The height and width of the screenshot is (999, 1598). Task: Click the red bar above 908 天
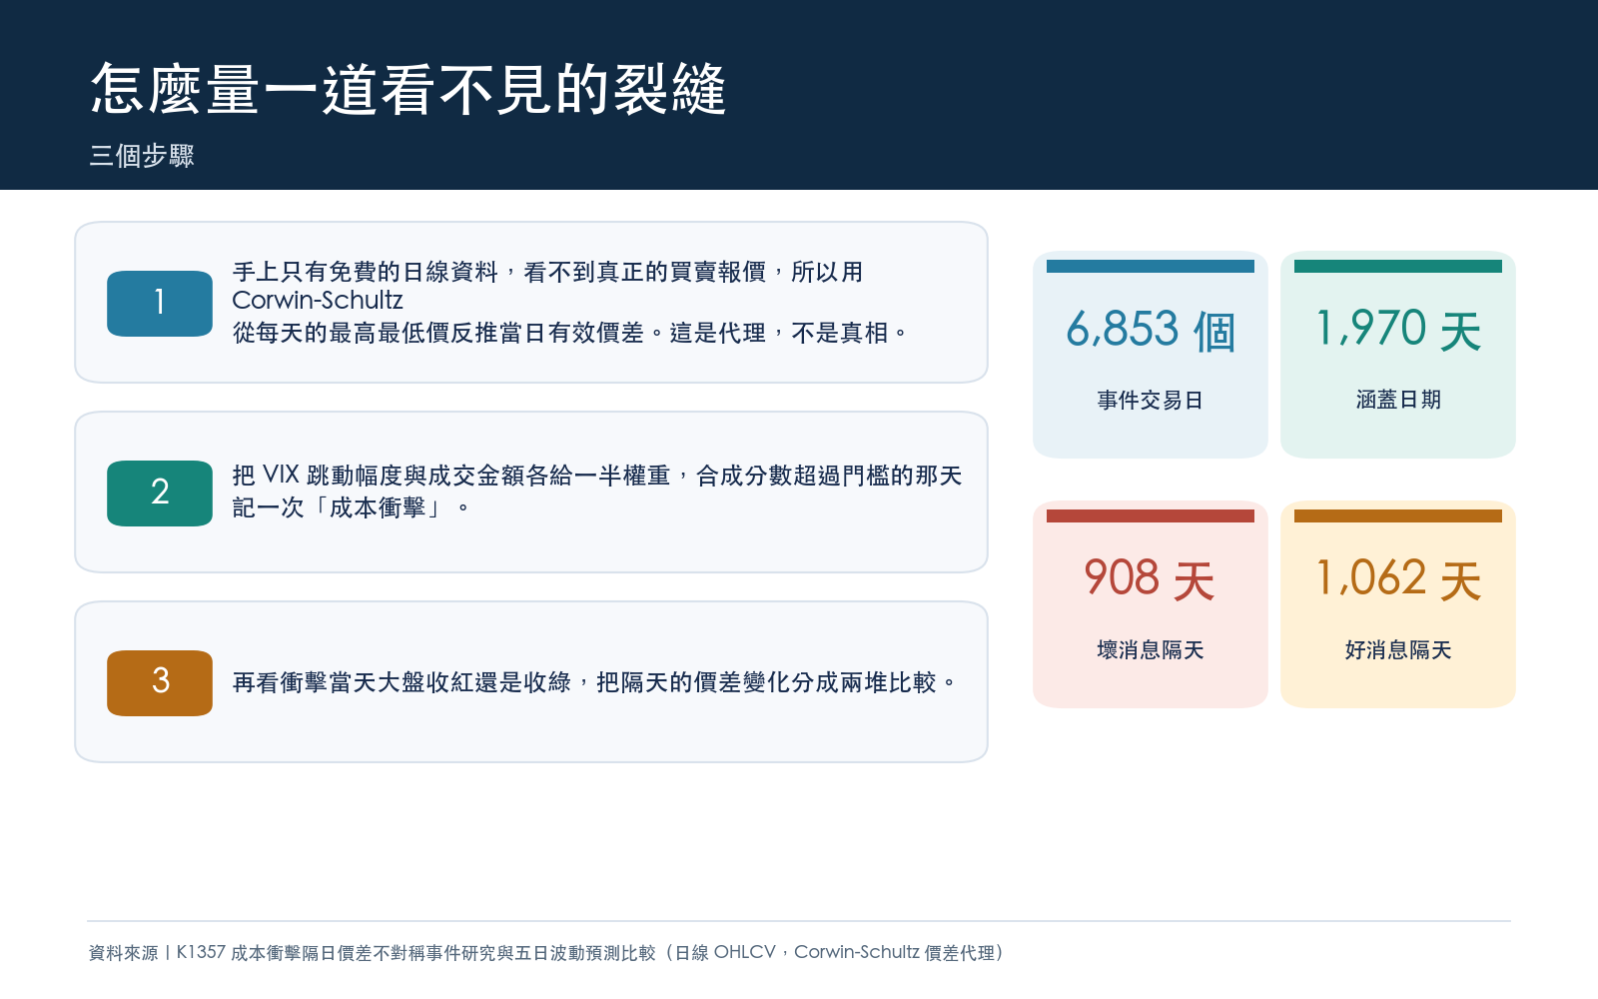pos(1151,516)
